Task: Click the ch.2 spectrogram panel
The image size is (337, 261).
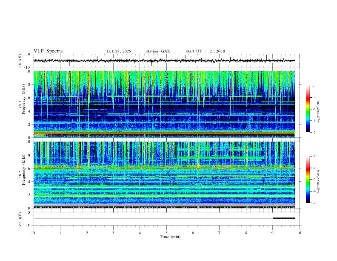Action: (x=164, y=175)
